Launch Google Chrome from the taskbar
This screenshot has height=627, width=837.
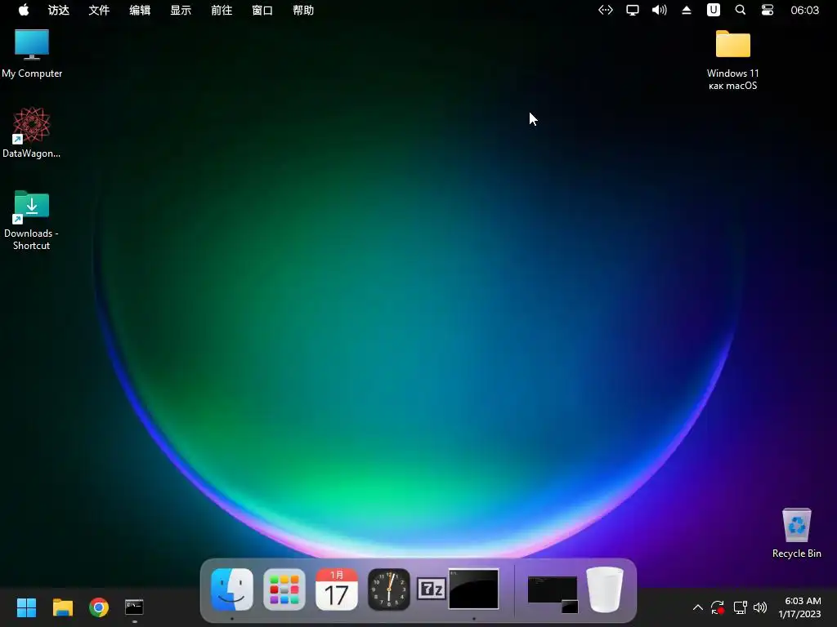point(99,607)
